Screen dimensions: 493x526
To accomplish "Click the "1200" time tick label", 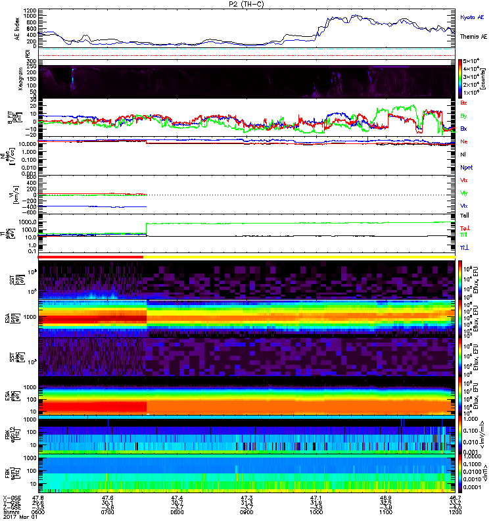I will point(455,512).
